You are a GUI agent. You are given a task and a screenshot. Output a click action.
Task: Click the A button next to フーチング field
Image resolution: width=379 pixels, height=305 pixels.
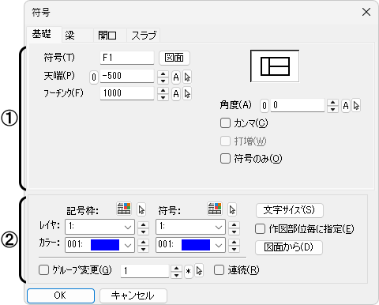click(176, 94)
